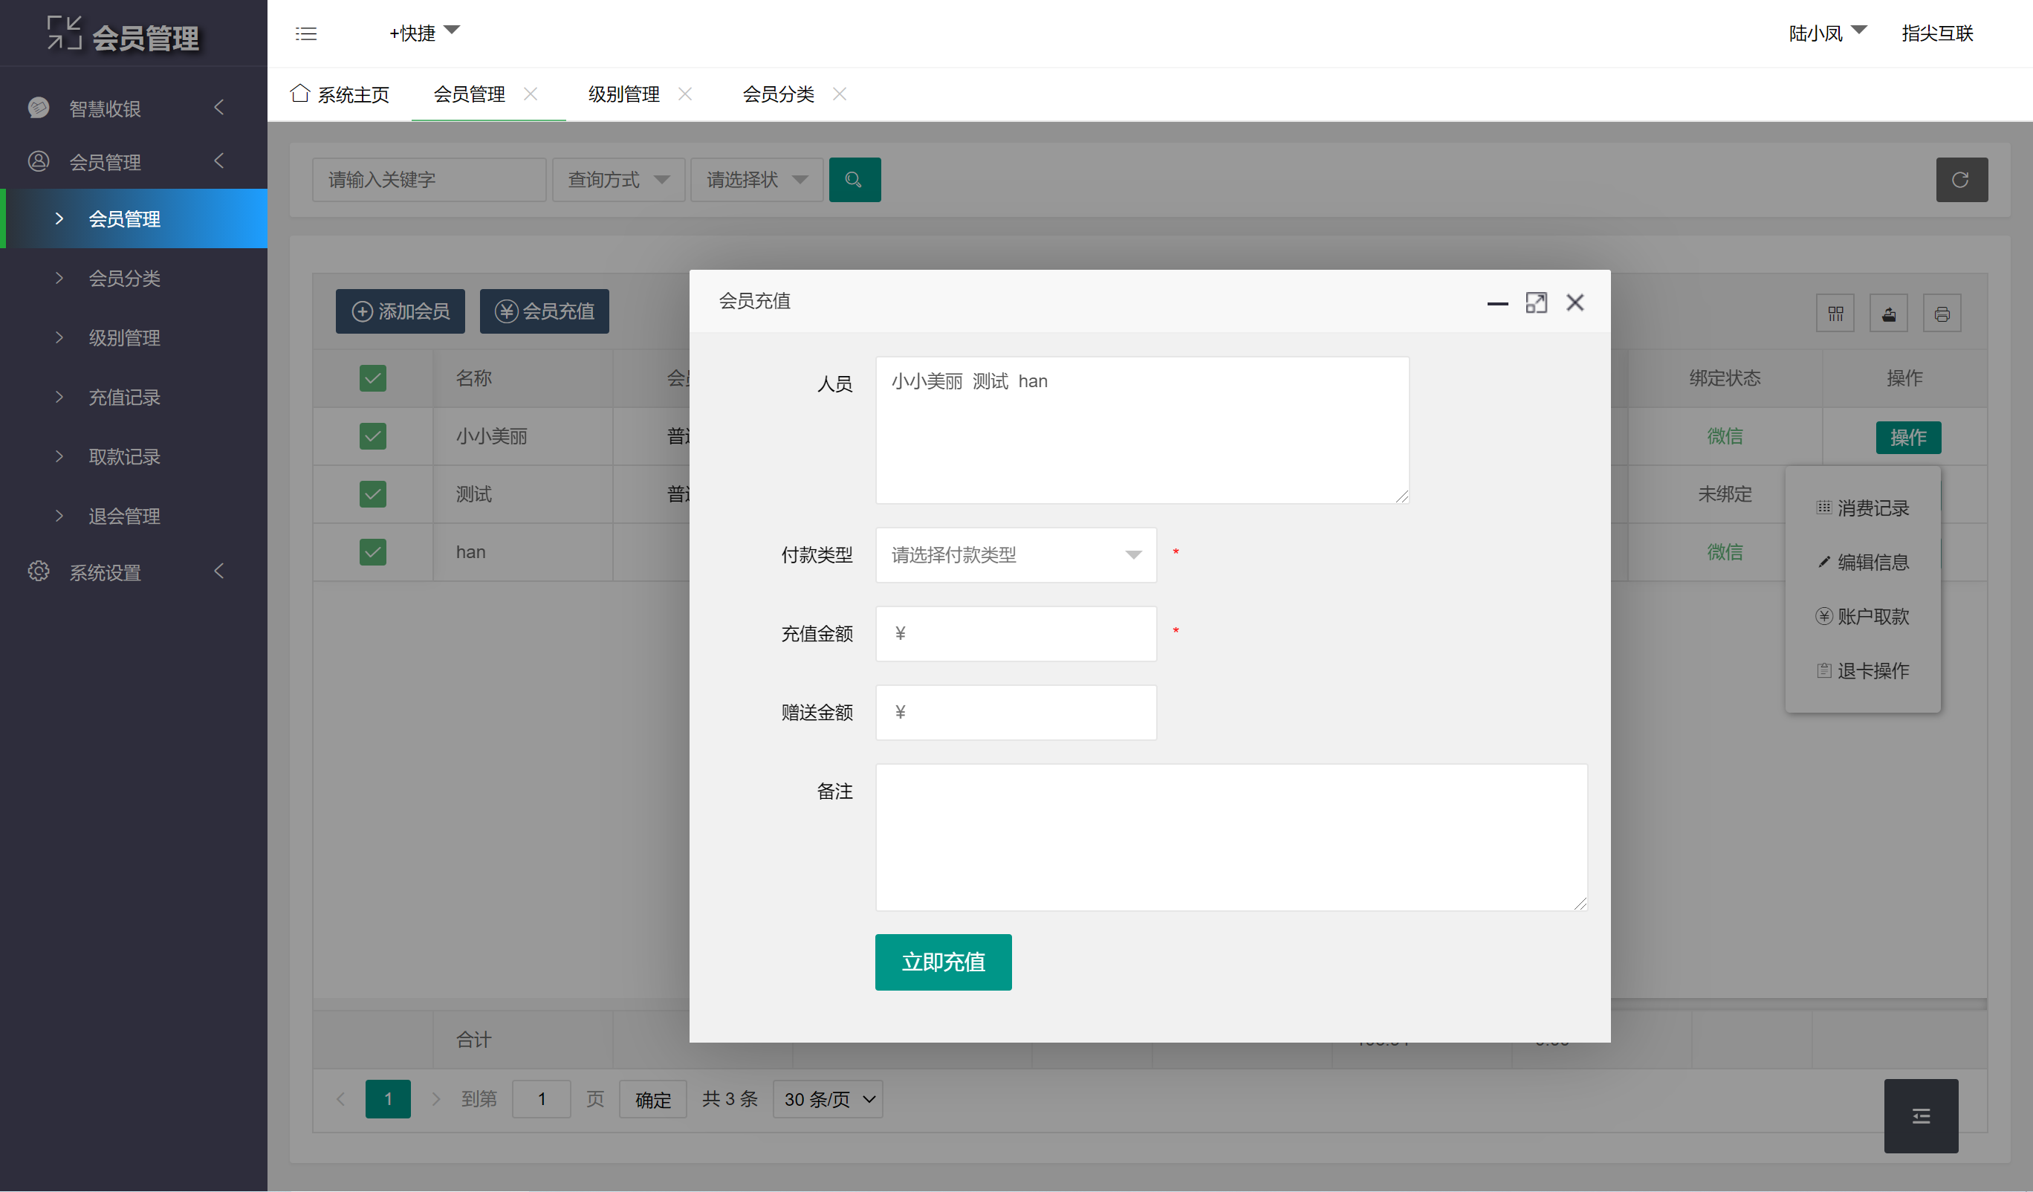Expand the 智慧收银 sidebar group
2033x1192 pixels.
point(134,107)
